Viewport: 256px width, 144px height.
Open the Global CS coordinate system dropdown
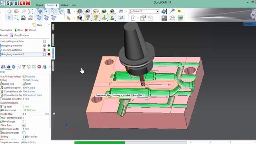click(x=157, y=12)
